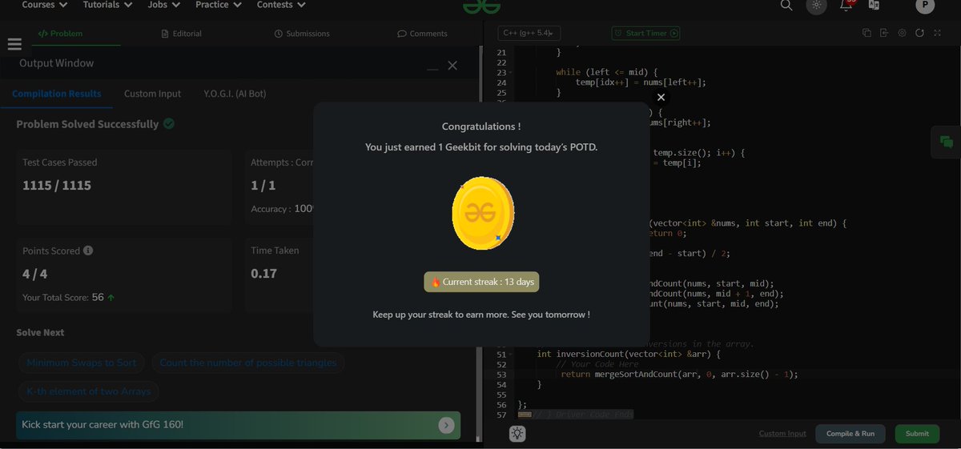
Task: Select the Y.O.G.I. (AI Bot) tab
Action: click(235, 94)
